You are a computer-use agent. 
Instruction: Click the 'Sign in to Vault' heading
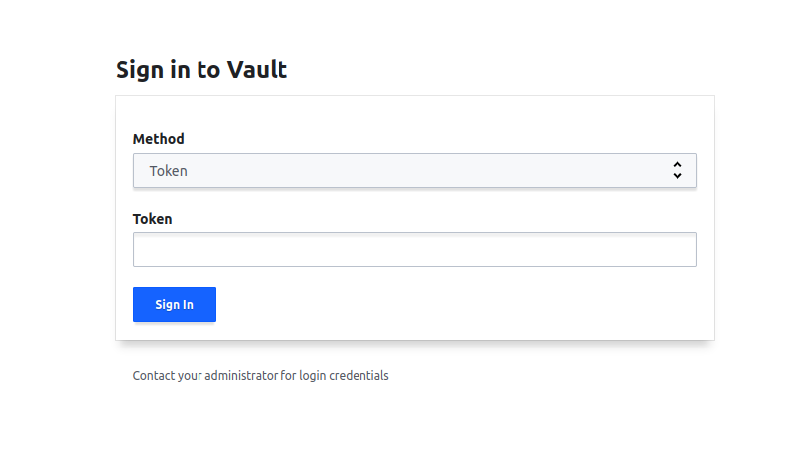pyautogui.click(x=201, y=70)
